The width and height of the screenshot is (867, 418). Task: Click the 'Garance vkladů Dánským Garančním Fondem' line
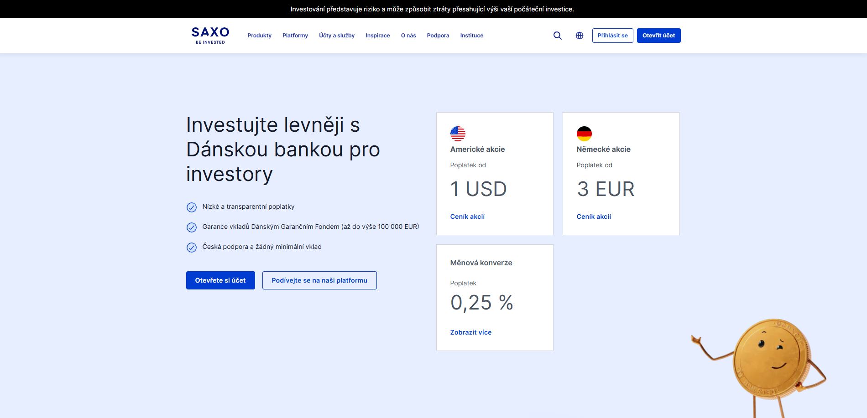pos(311,227)
